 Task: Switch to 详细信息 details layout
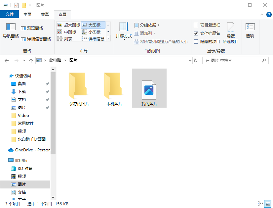point(96,39)
